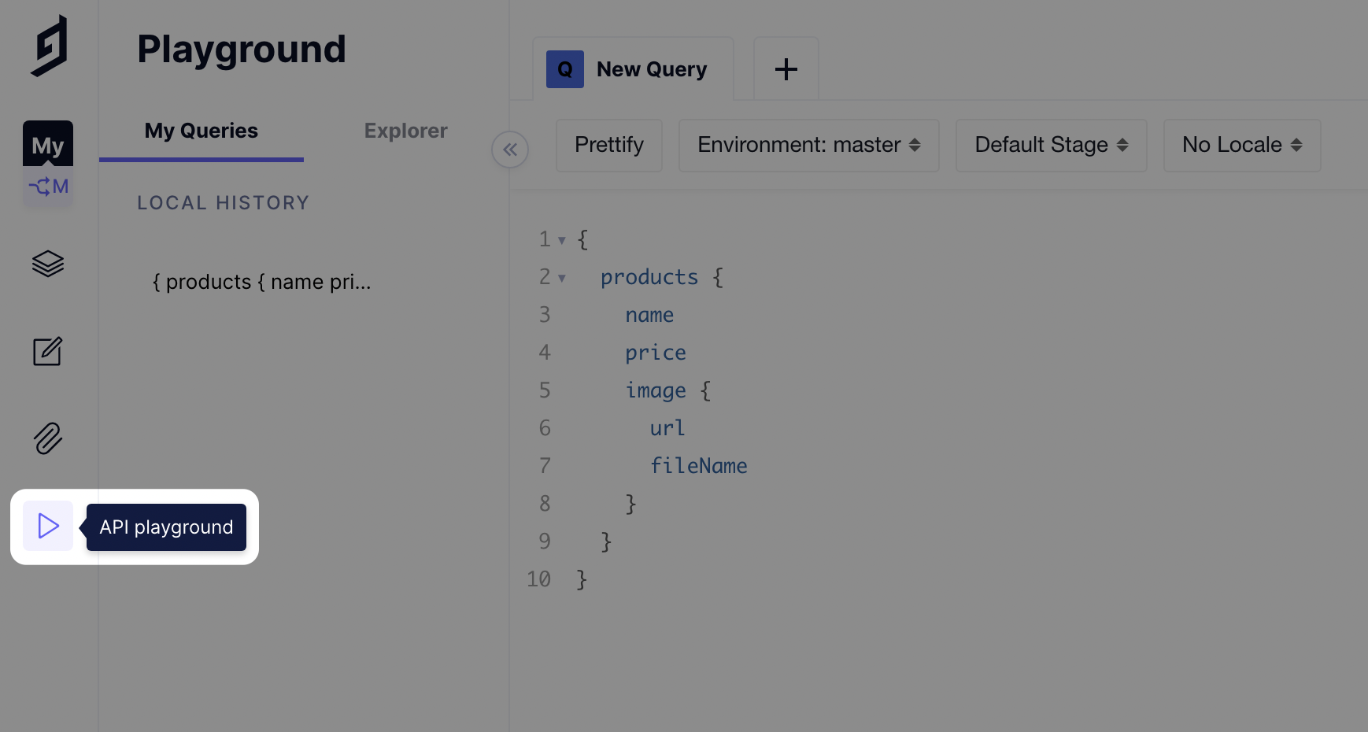Click the My project avatar
The image size is (1368, 732).
pyautogui.click(x=48, y=144)
